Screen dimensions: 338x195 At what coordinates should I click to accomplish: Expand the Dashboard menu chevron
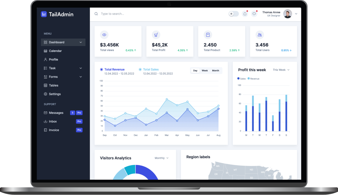[80, 42]
